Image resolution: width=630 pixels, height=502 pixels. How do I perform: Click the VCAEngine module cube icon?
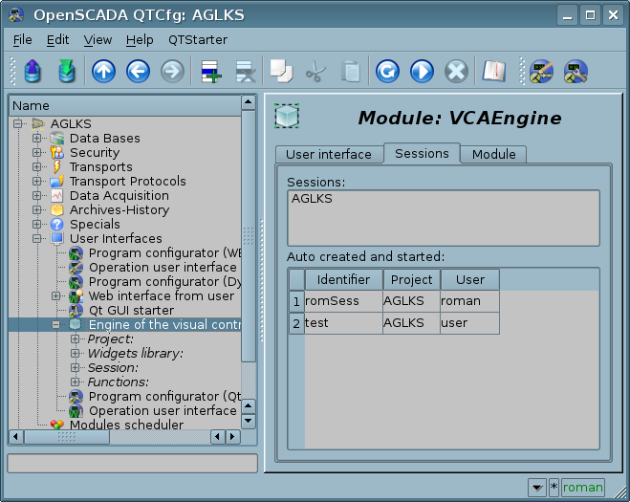[287, 117]
